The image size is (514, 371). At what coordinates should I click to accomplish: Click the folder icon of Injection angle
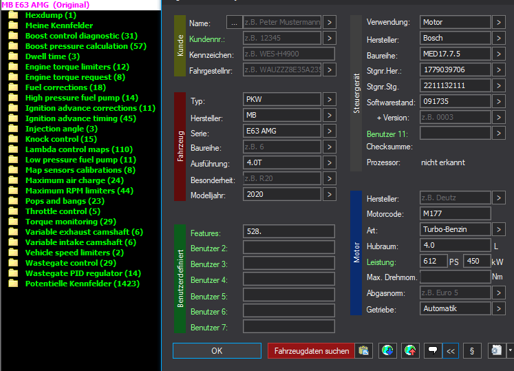click(13, 129)
